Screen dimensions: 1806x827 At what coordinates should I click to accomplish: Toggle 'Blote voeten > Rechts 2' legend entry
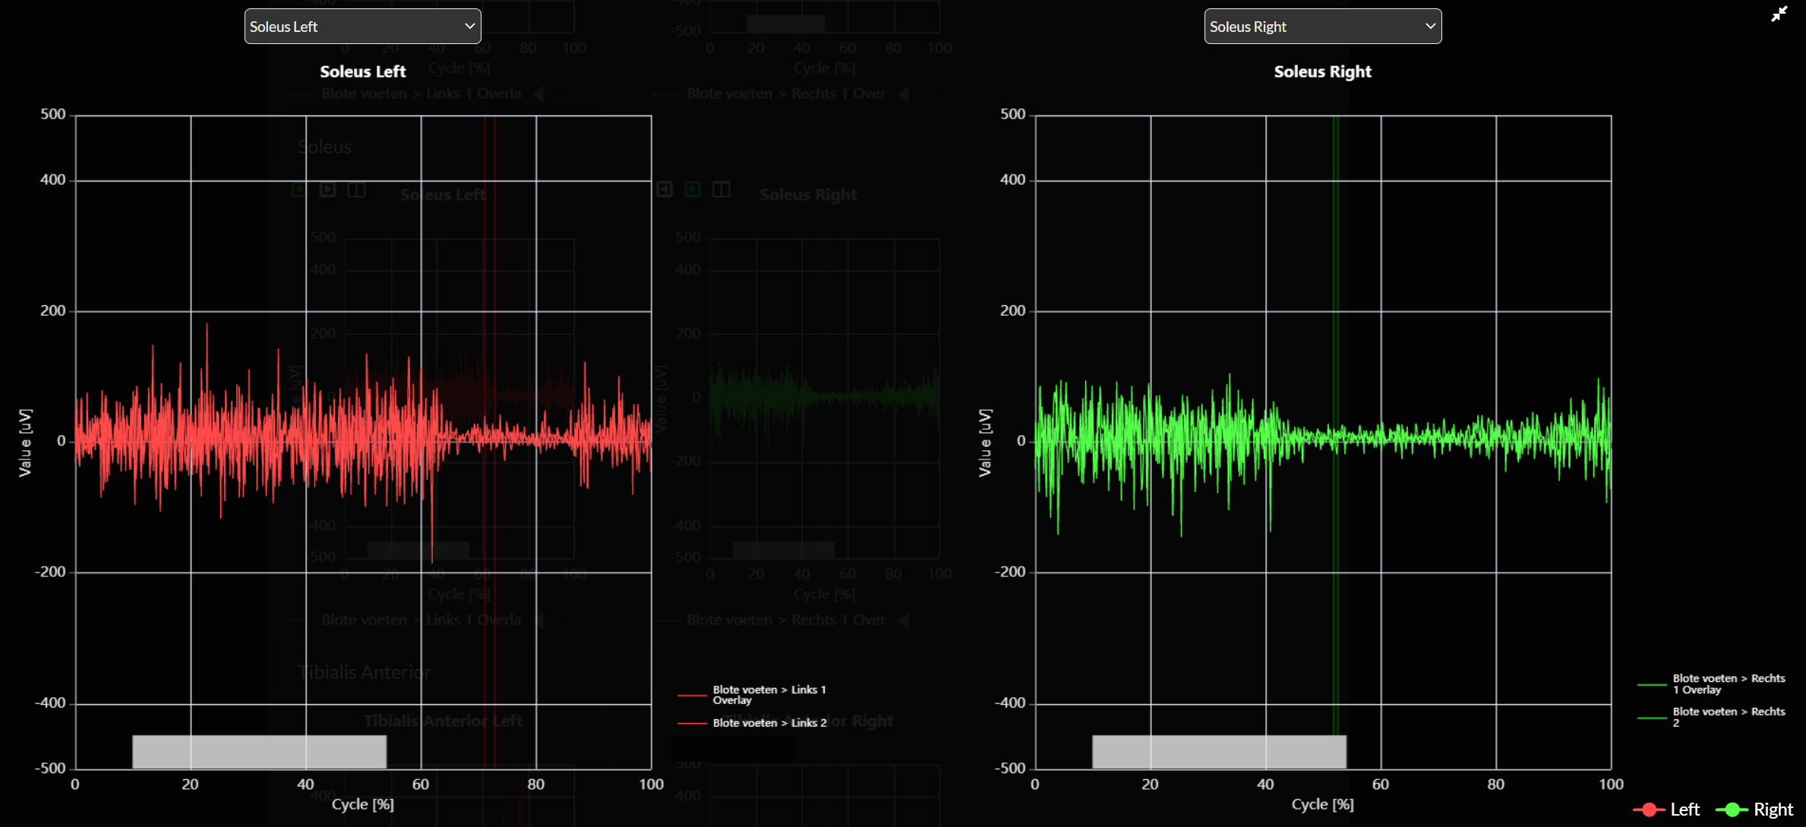(x=1712, y=717)
